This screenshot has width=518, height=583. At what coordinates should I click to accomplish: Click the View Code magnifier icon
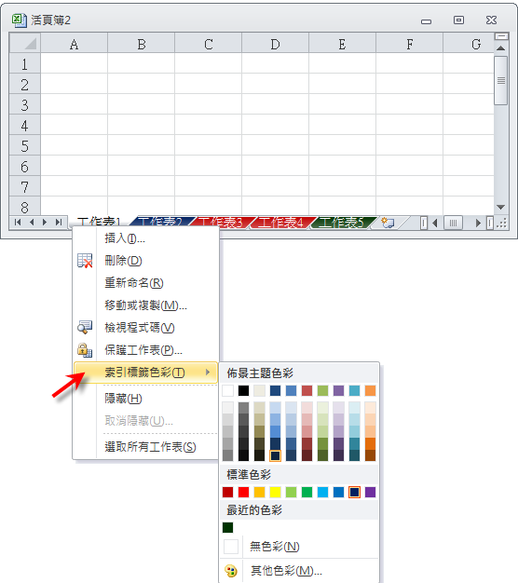click(85, 327)
